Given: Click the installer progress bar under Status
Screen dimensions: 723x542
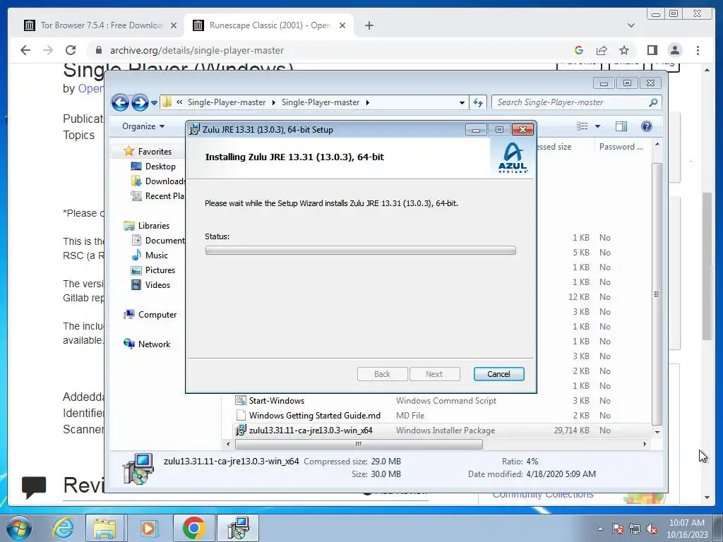Looking at the screenshot, I should [x=360, y=251].
